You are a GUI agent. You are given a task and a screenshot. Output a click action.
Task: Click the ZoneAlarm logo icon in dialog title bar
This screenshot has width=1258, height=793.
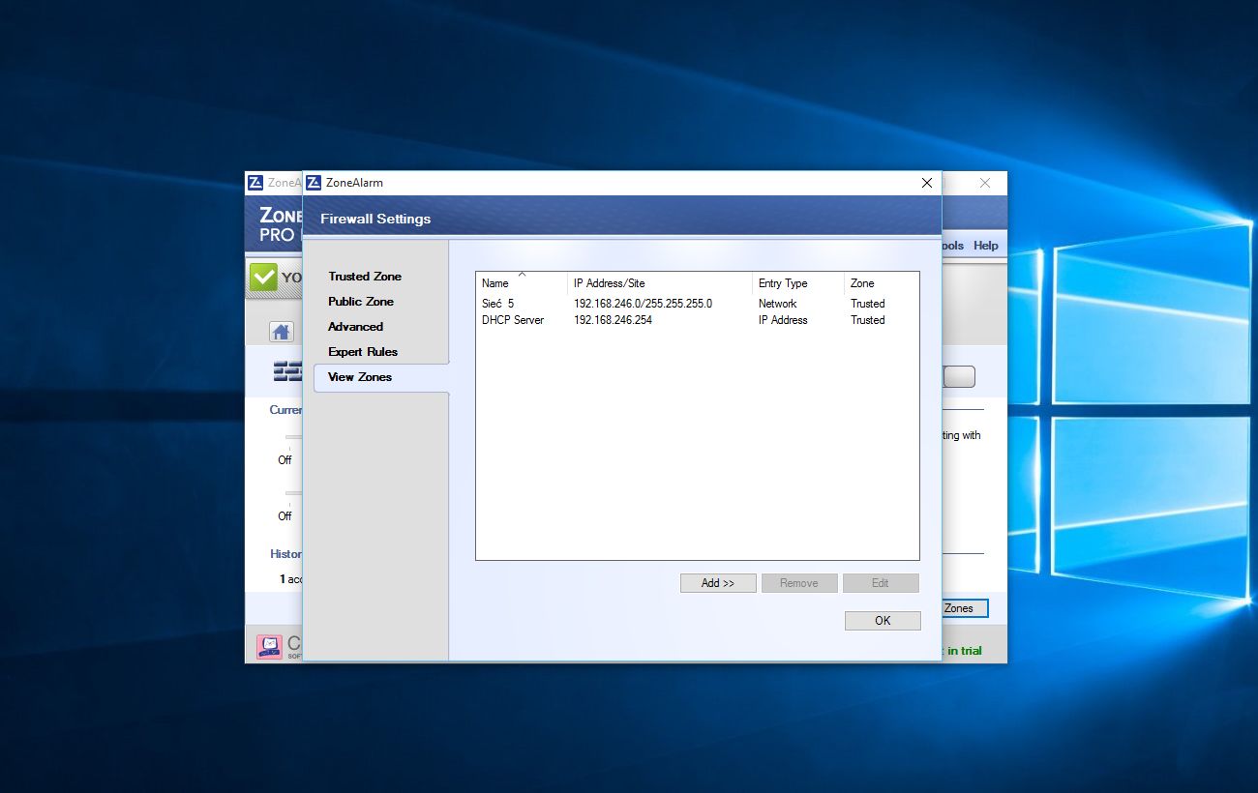tap(314, 183)
